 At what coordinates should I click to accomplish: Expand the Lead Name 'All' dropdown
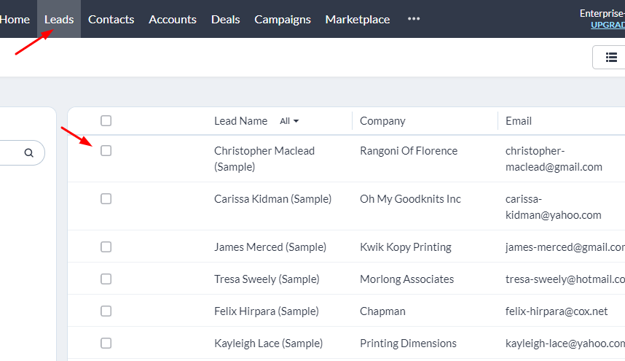click(290, 121)
